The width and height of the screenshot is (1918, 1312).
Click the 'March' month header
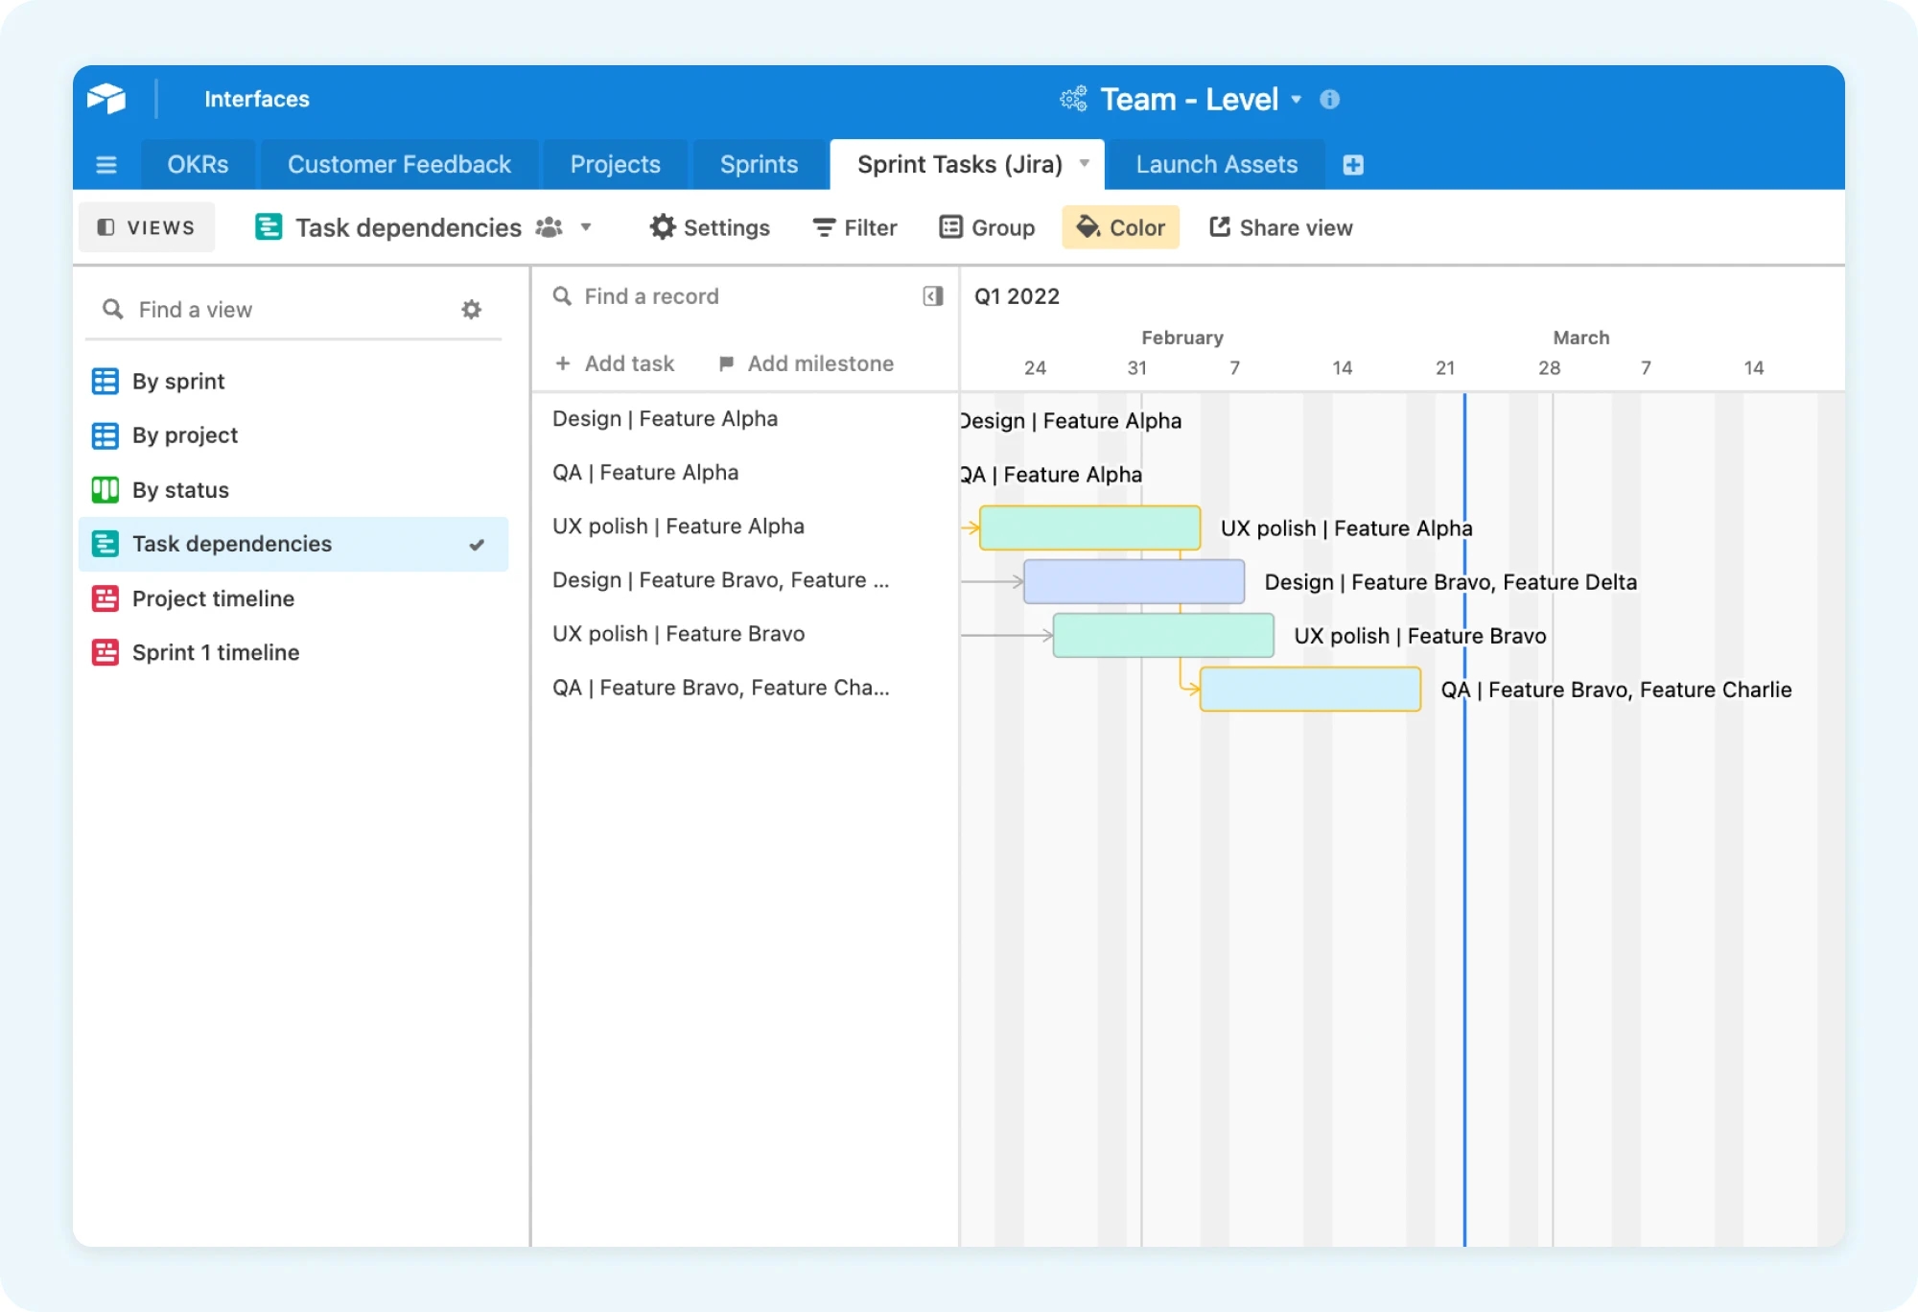click(1581, 338)
